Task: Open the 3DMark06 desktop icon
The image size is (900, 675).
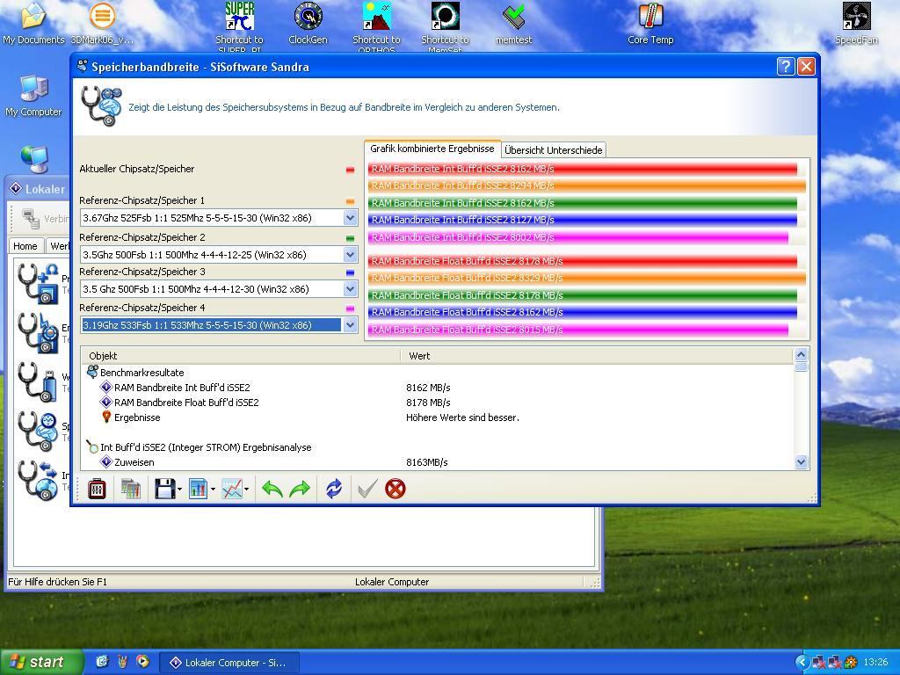Action: [102, 24]
